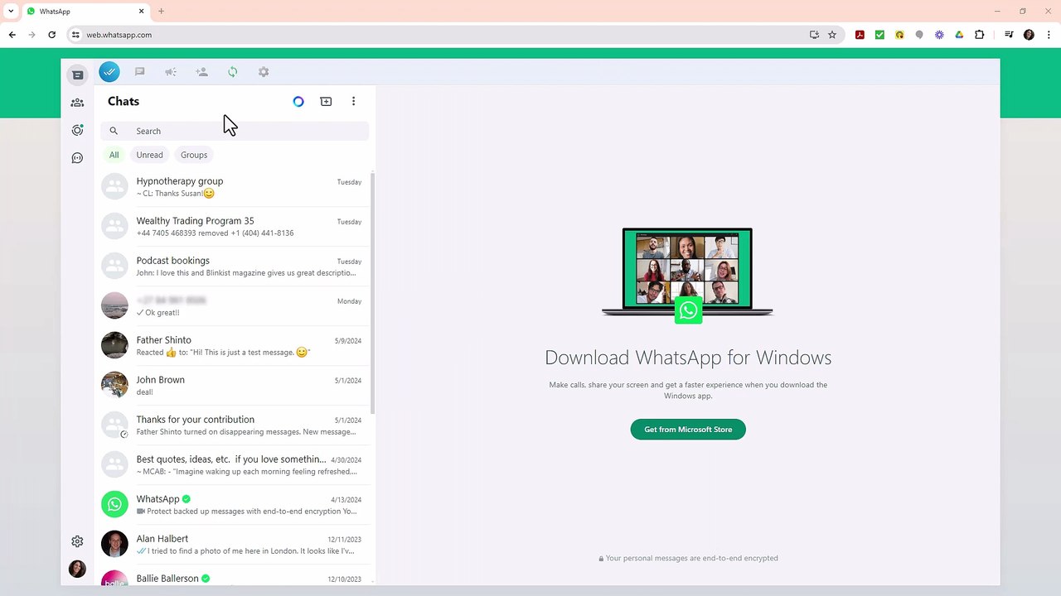
Task: Click the add contact toolbar icon
Action: click(201, 72)
